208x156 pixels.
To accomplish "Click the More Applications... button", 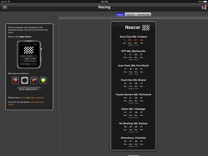I will 29,89.
